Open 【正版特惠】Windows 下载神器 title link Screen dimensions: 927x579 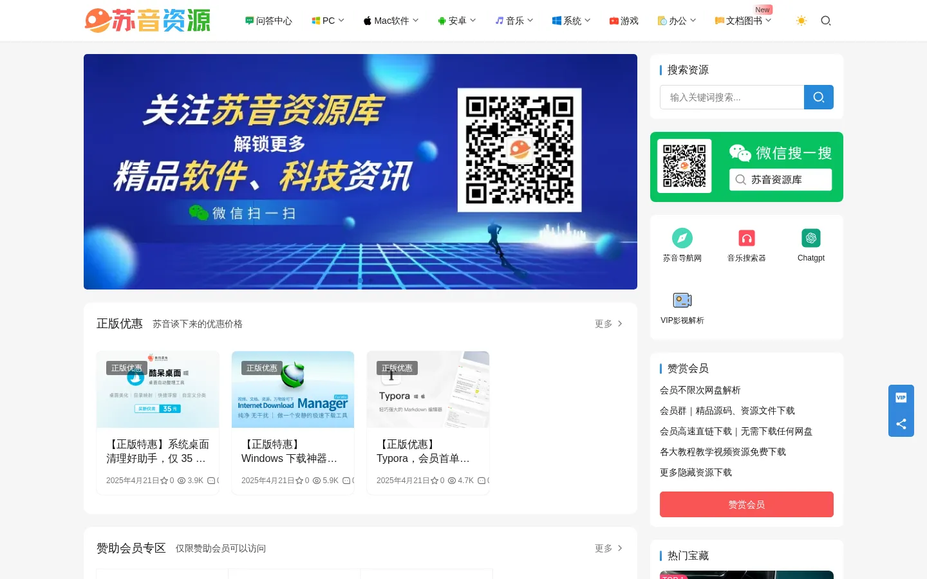(x=290, y=452)
